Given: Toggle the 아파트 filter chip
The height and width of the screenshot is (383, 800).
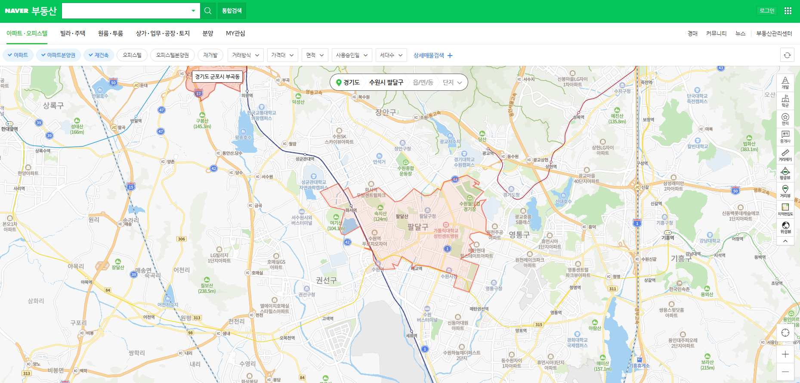Looking at the screenshot, I should click(18, 55).
